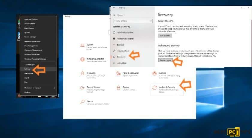The height and width of the screenshot is (138, 252).
Task: Select Troubleshoot in the sidebar
Action: (123, 51)
